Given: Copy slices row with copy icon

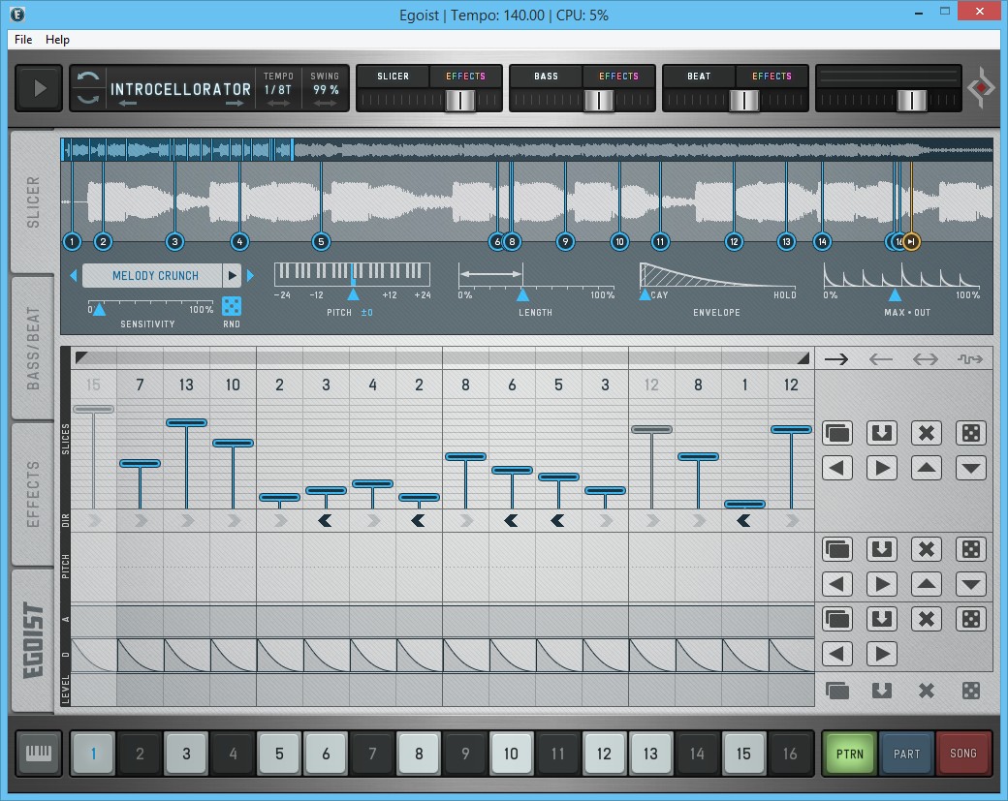Looking at the screenshot, I should point(837,433).
